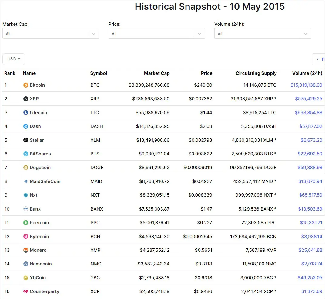Click Dash volume $57,877.02
The image size is (325, 299).
click(311, 126)
